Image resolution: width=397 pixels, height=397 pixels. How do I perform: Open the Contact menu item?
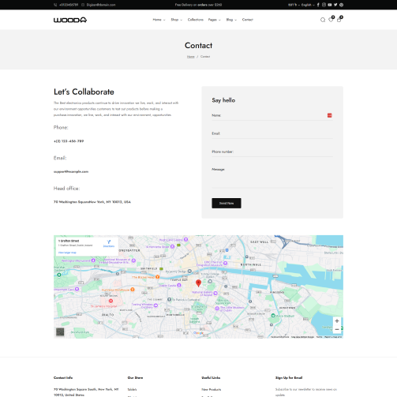248,20
